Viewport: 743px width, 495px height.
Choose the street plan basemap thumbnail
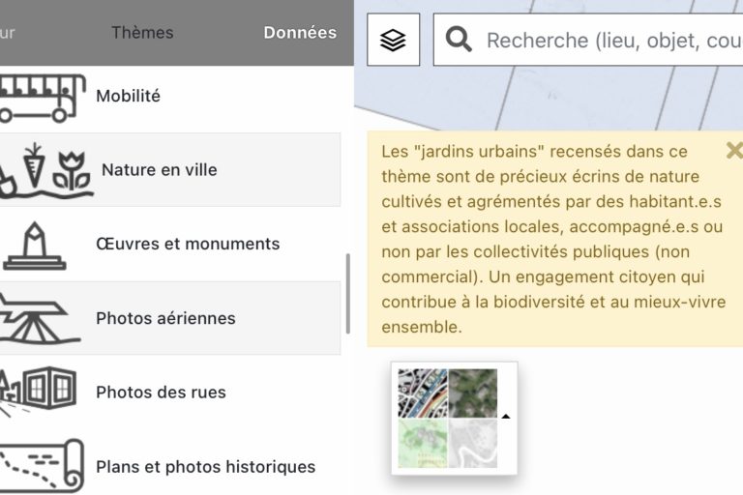point(423,393)
